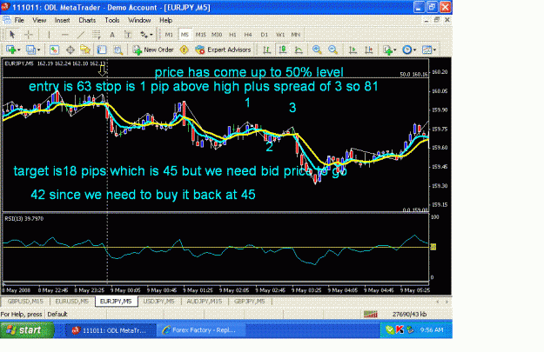Image resolution: width=544 pixels, height=352 pixels.
Task: Toggle the Terminal panel icon
Action: [102, 50]
